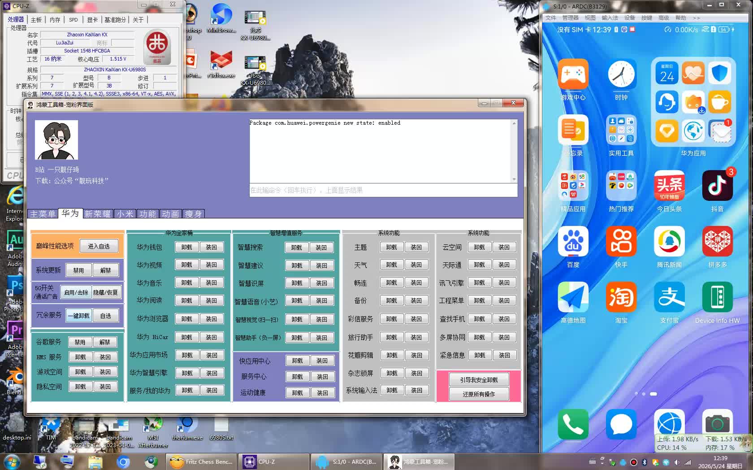Click the CPU name value 'Zhaoxin KaiXian KX' in CPU-Z
Viewport: 753px width, 470px height.
pyautogui.click(x=87, y=35)
